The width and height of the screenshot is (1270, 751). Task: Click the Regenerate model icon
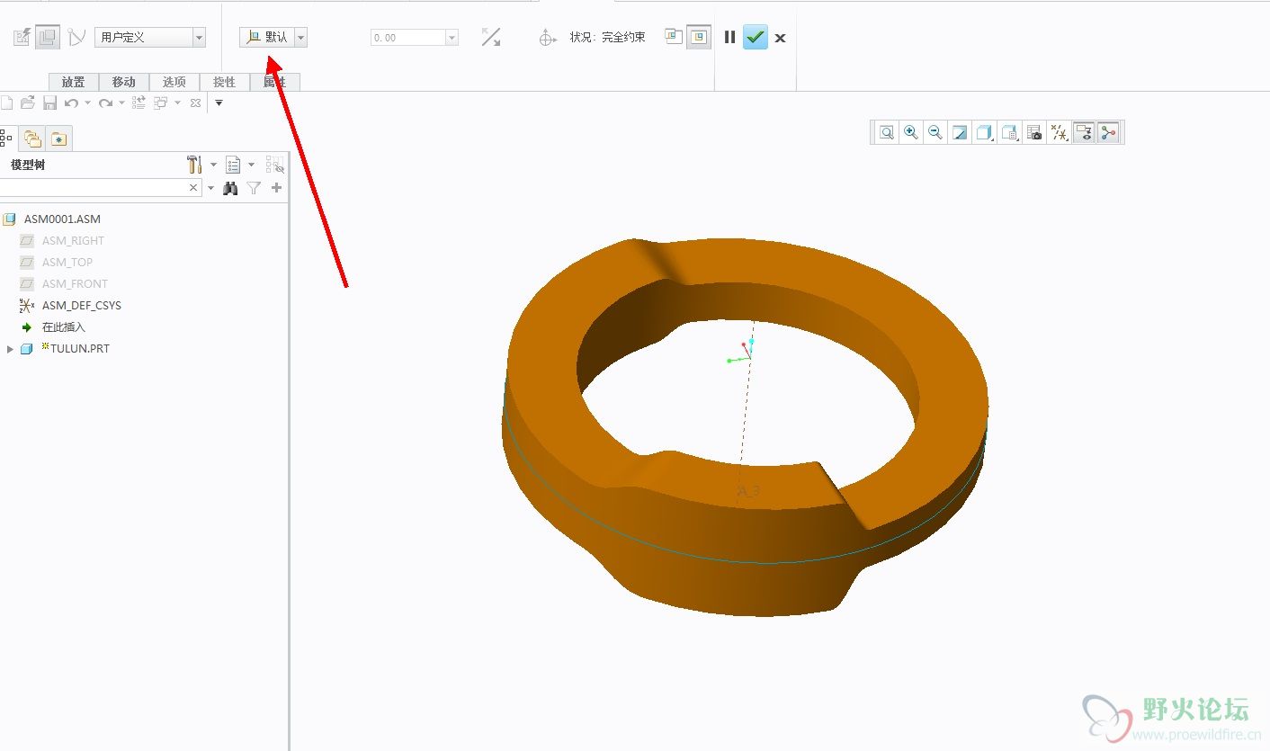tap(139, 103)
